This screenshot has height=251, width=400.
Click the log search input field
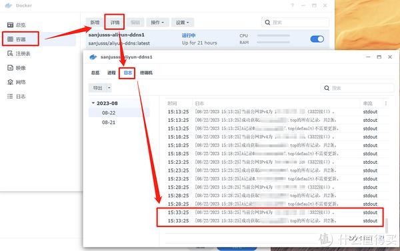tap(357, 88)
